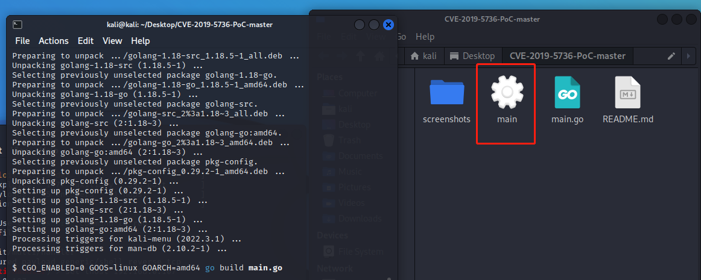Screen dimensions: 701x280
Task: Click the go build main.go command line
Action: [147, 268]
